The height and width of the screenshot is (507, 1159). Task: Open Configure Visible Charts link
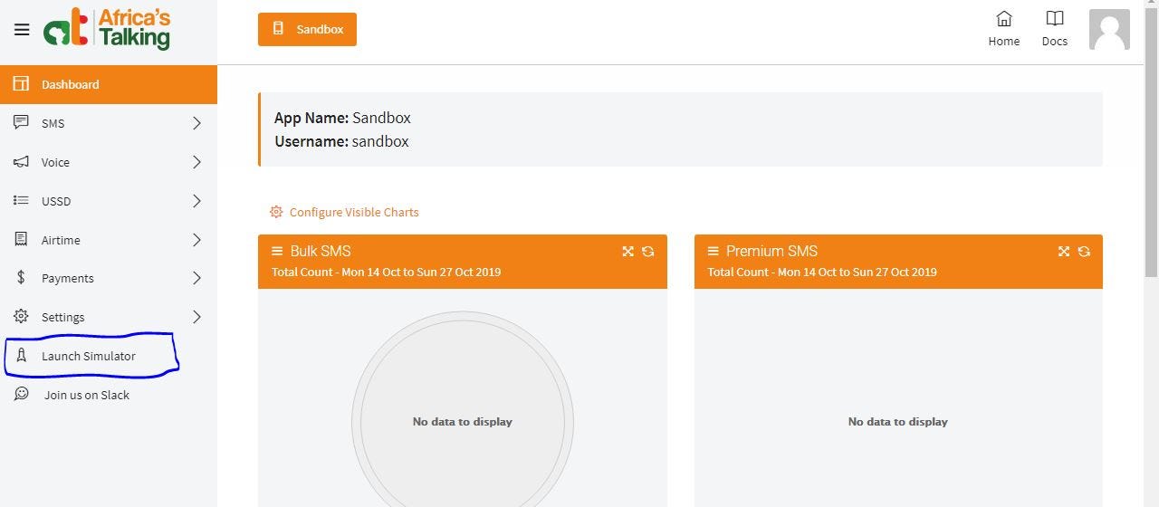tap(354, 212)
